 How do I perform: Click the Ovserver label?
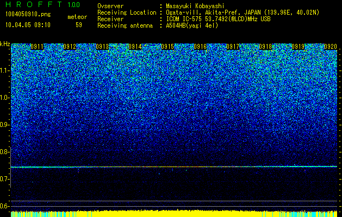click(110, 6)
